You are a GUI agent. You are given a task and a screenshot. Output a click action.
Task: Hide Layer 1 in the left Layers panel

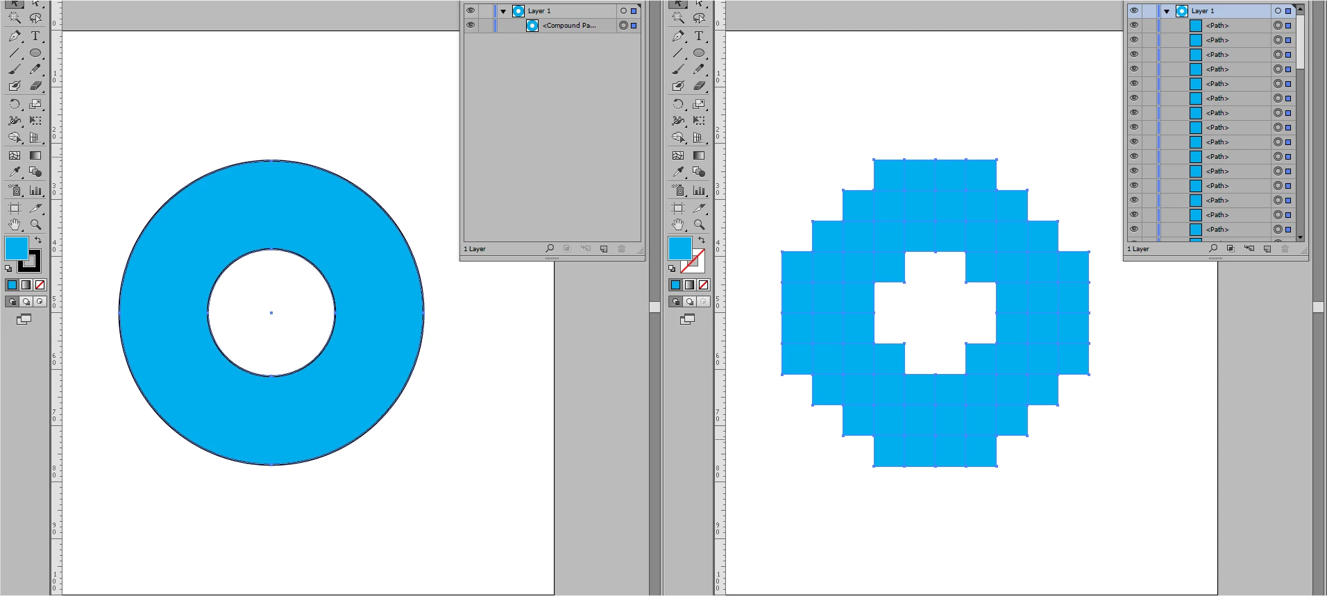pos(471,10)
